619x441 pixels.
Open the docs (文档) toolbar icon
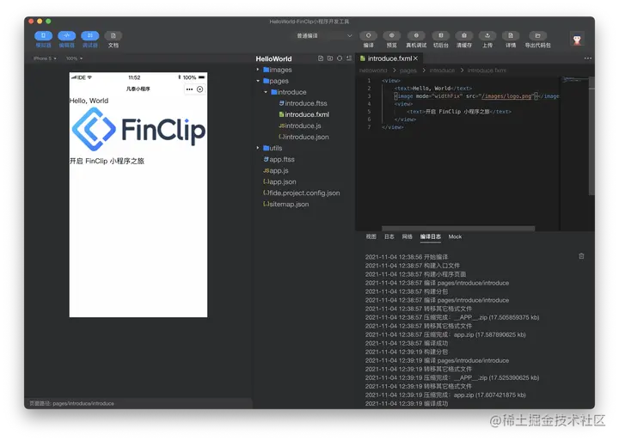coord(113,36)
